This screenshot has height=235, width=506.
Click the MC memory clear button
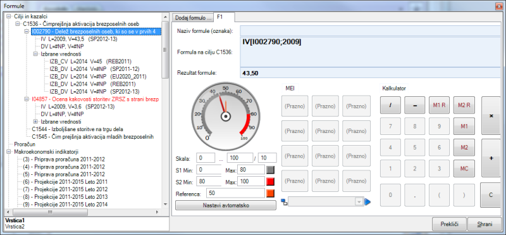pyautogui.click(x=464, y=168)
